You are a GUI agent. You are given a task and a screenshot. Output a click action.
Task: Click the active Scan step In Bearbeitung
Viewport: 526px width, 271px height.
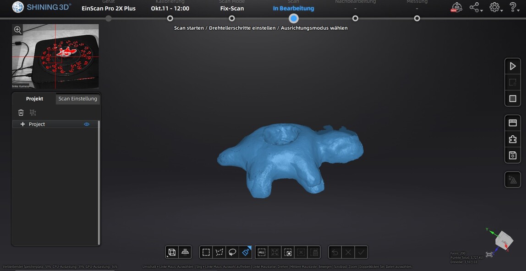pos(294,8)
